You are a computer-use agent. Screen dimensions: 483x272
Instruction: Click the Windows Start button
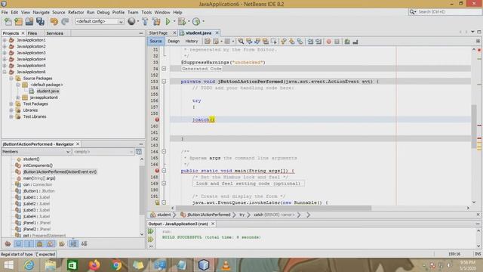(x=8, y=265)
